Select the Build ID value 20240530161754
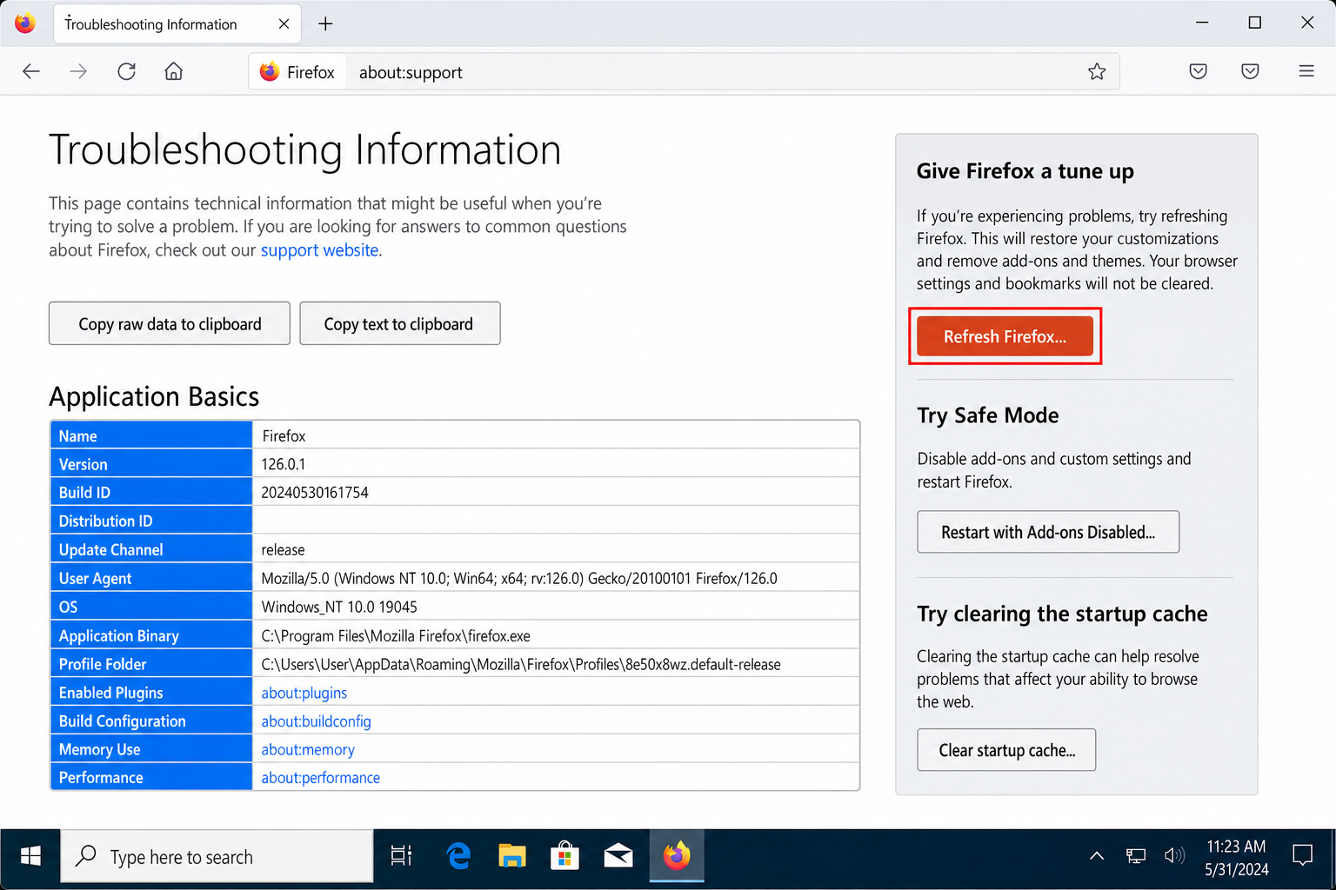1336x890 pixels. tap(315, 493)
